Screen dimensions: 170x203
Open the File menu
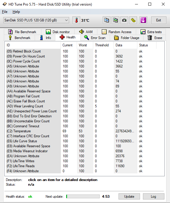point(5,12)
